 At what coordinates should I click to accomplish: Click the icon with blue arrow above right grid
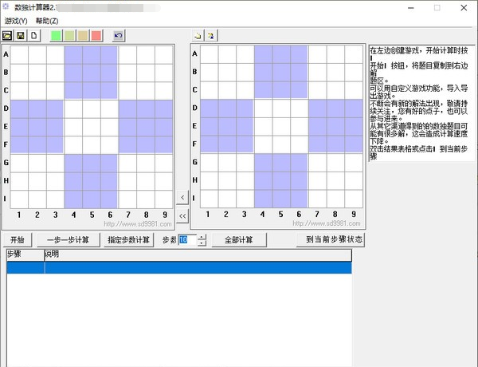211,35
